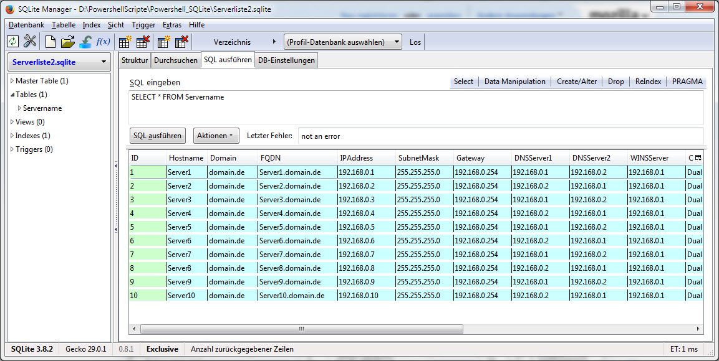This screenshot has width=719, height=361.
Task: Click the SQL ausführen button to run query
Action: pyautogui.click(x=157, y=136)
